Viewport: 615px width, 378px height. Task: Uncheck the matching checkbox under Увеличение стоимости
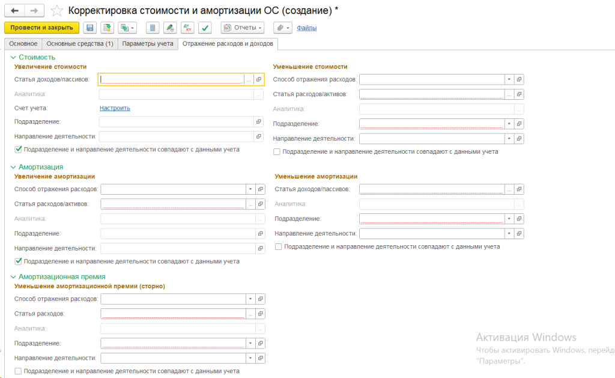click(x=18, y=149)
